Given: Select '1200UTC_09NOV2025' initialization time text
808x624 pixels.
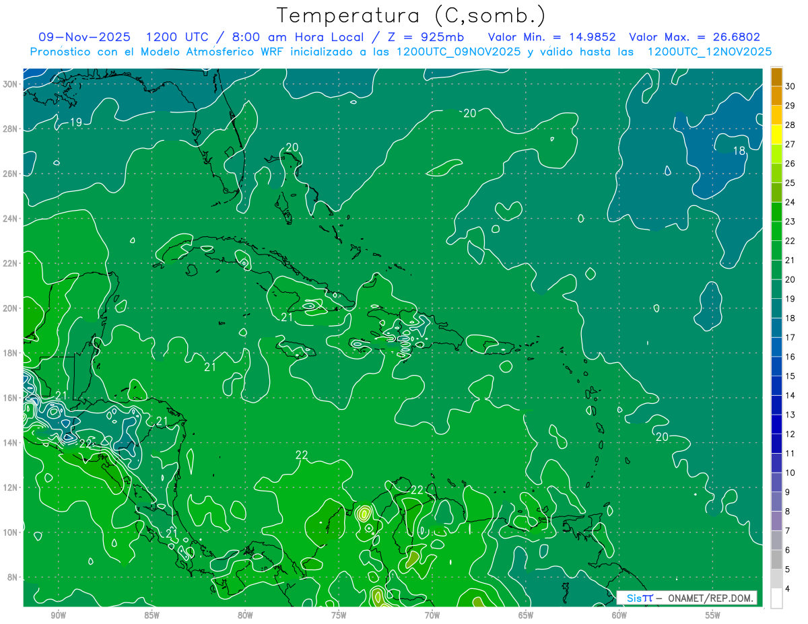Looking at the screenshot, I should point(459,51).
